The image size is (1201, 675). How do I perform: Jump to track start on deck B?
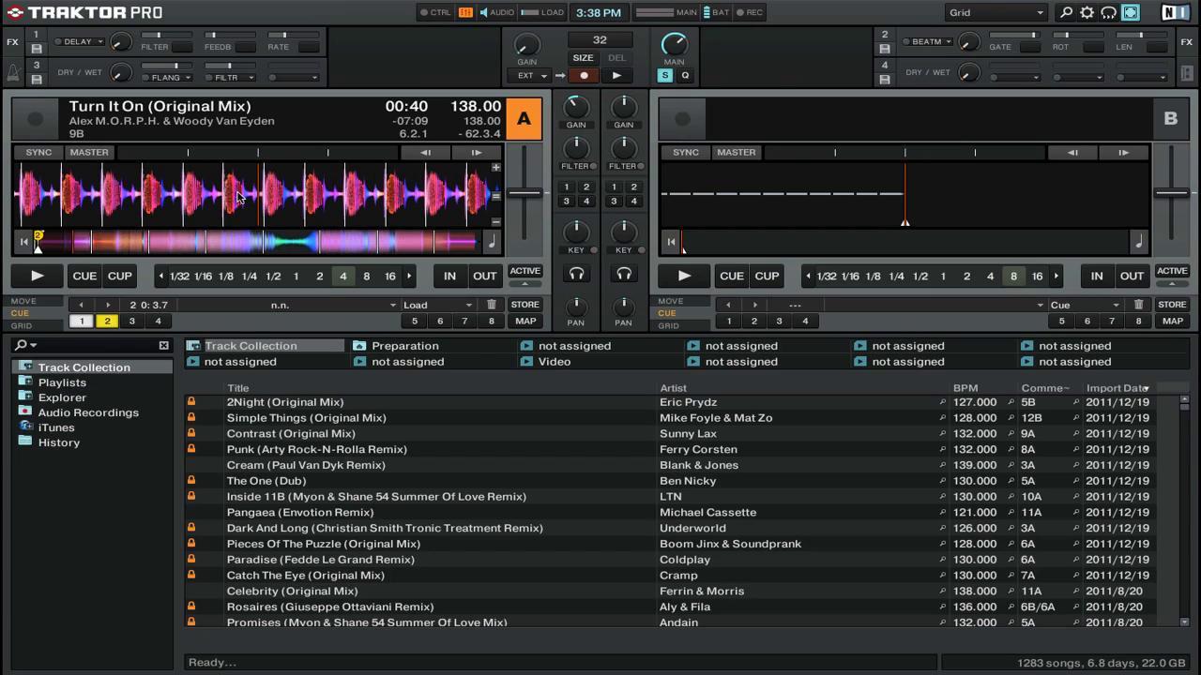(671, 242)
